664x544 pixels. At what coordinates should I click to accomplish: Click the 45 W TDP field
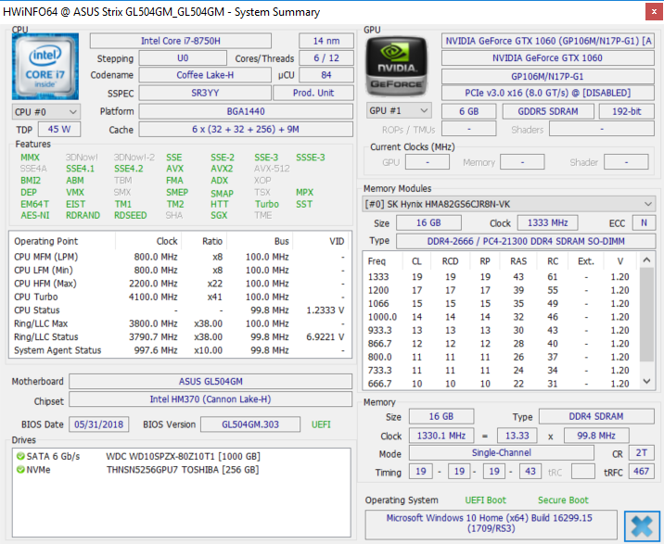(59, 129)
